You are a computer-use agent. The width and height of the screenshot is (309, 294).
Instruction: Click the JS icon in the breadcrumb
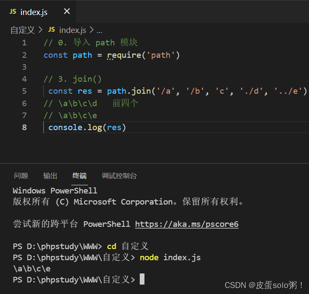(51, 30)
